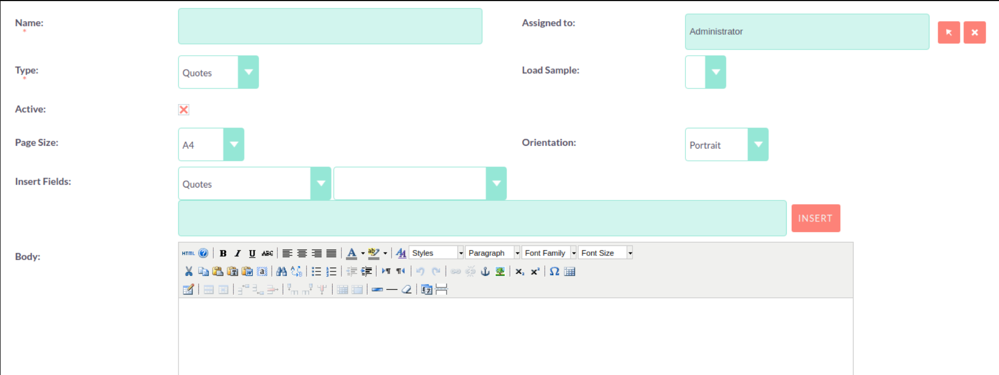The width and height of the screenshot is (999, 375).
Task: Open the Type dropdown showing Quotes
Action: point(218,72)
